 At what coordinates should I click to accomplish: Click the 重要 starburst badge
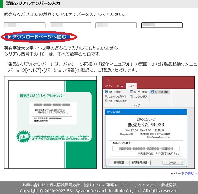click(23, 136)
